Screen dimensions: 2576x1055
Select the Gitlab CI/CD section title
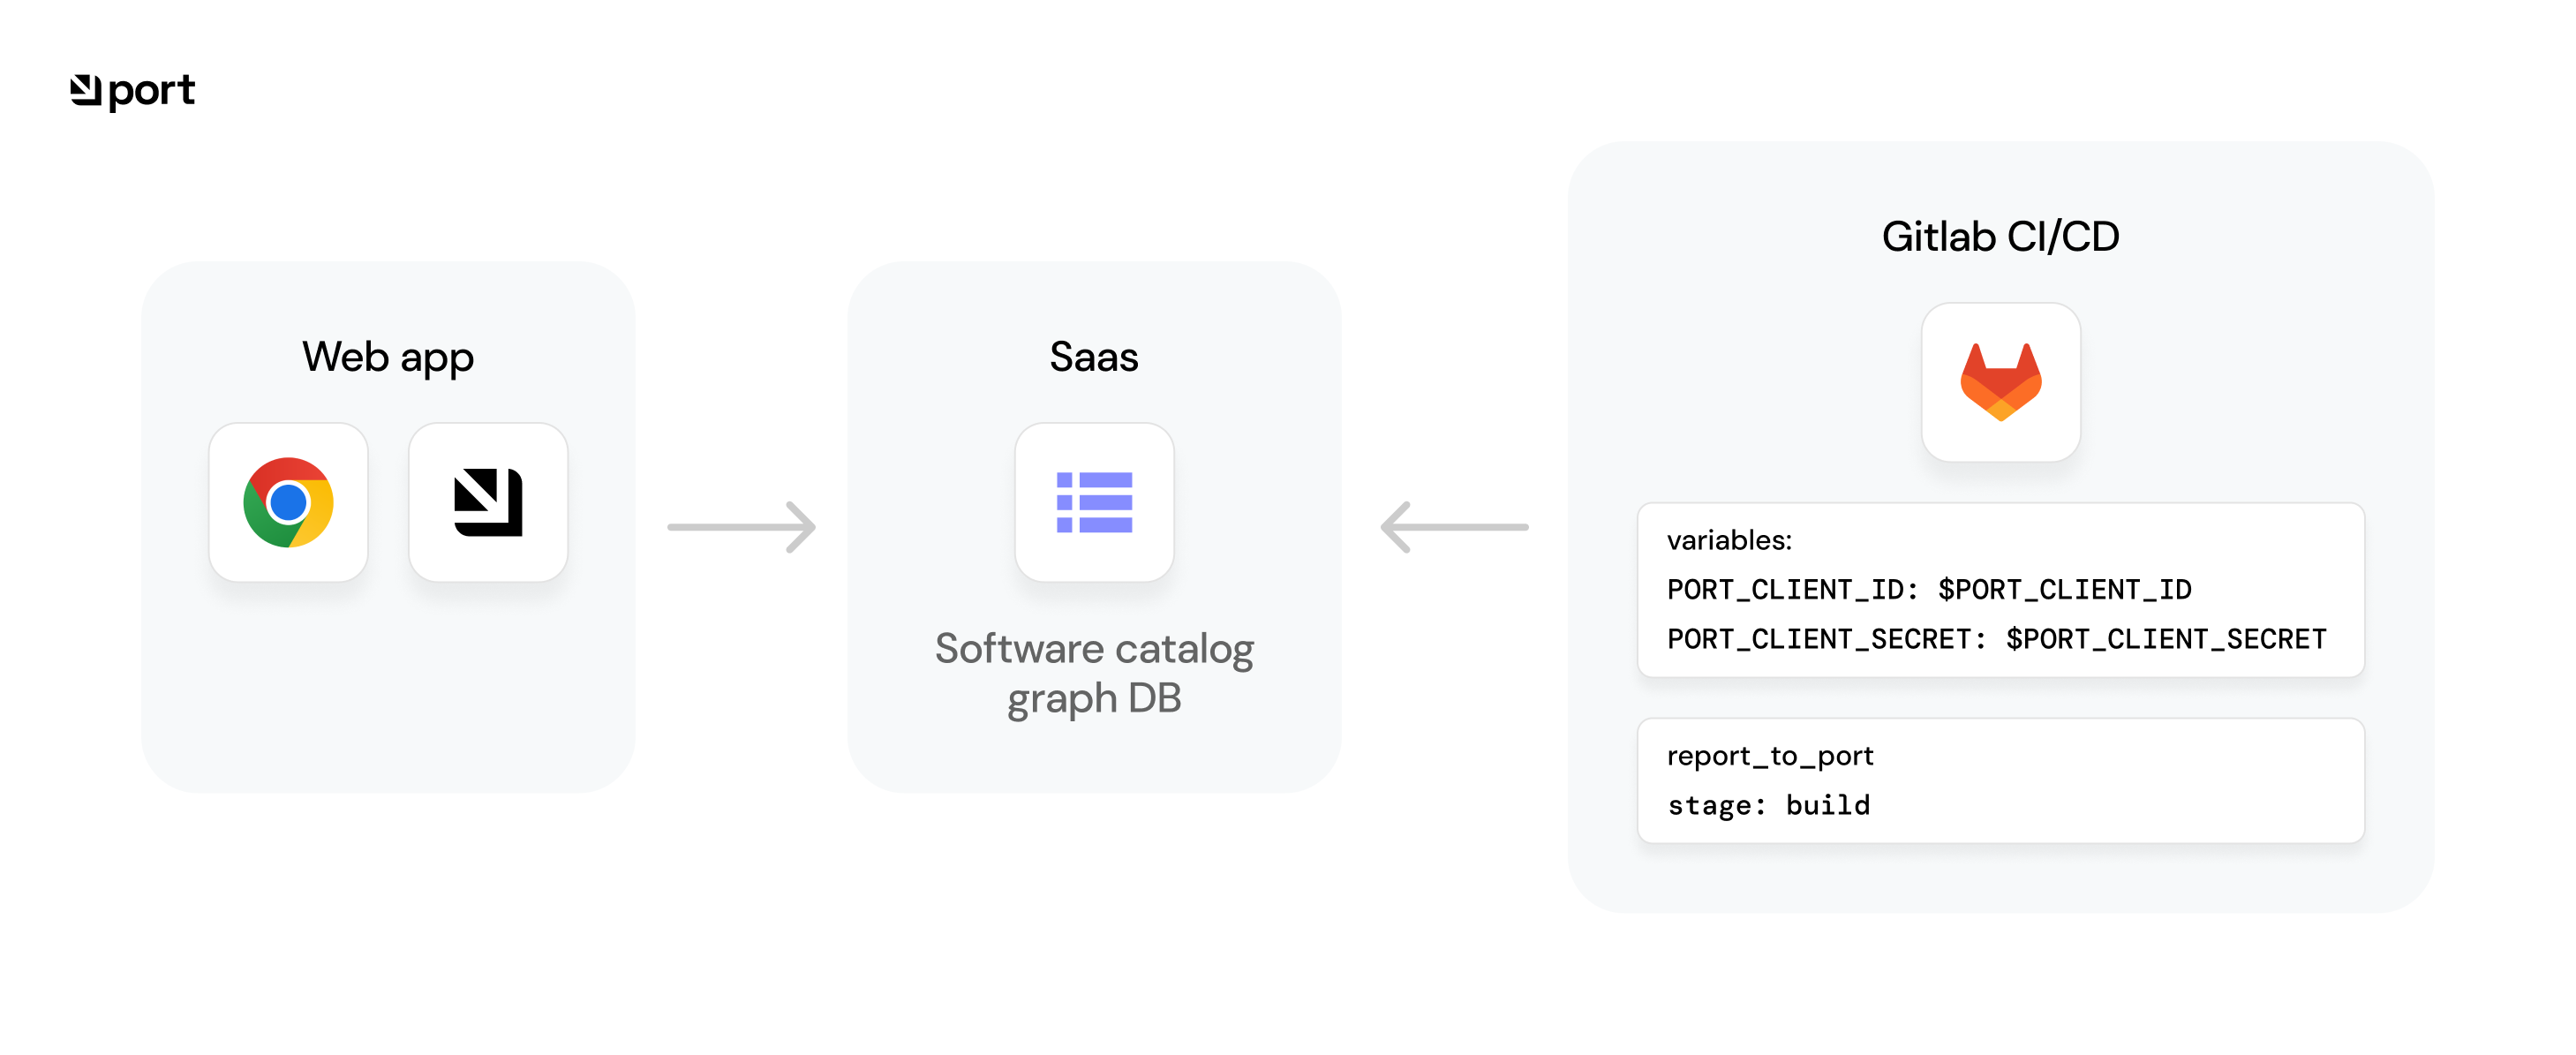pos(2000,237)
